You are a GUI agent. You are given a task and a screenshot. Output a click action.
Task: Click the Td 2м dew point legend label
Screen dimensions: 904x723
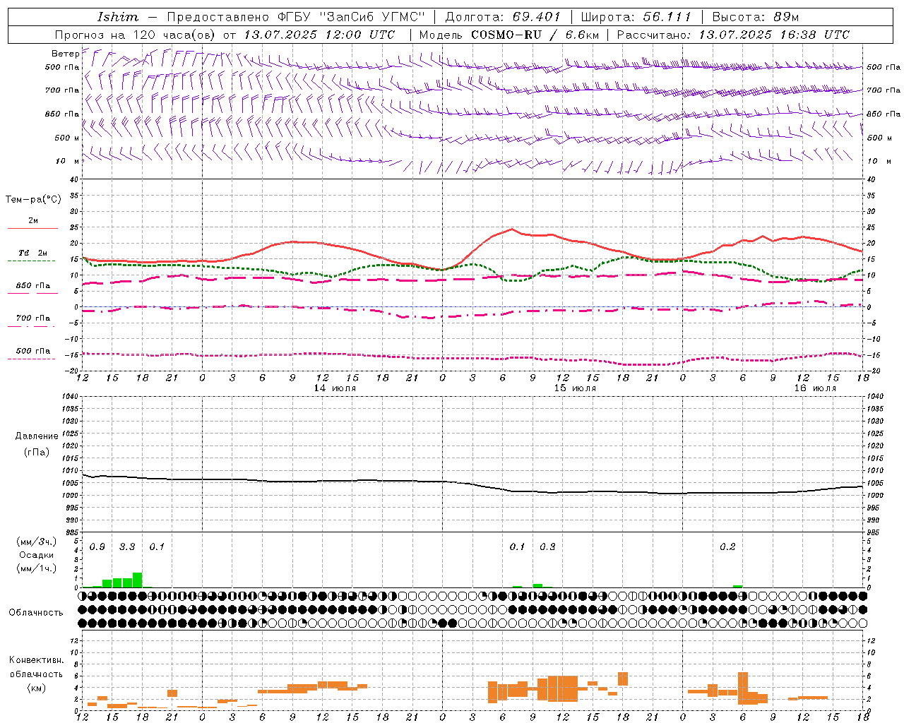pos(32,253)
